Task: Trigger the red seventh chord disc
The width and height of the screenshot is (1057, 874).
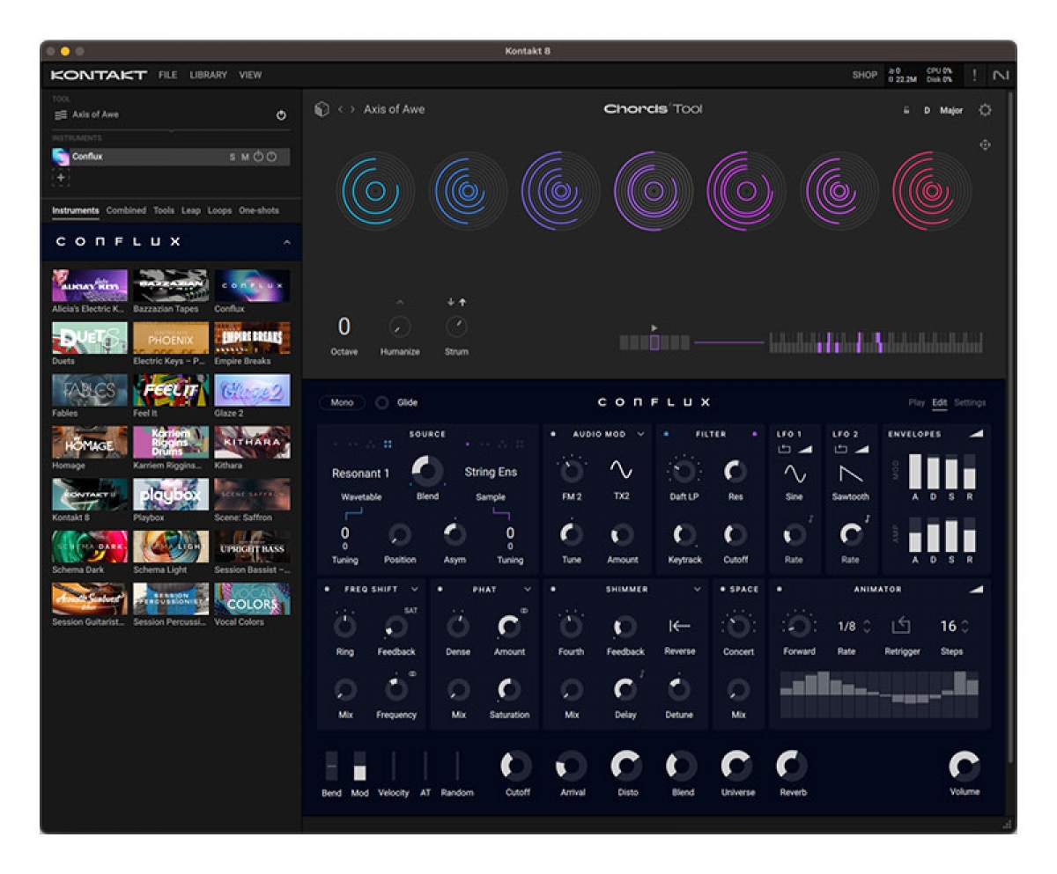Action: coord(932,190)
